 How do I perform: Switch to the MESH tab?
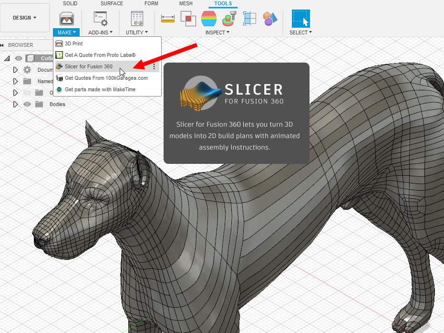(186, 3)
